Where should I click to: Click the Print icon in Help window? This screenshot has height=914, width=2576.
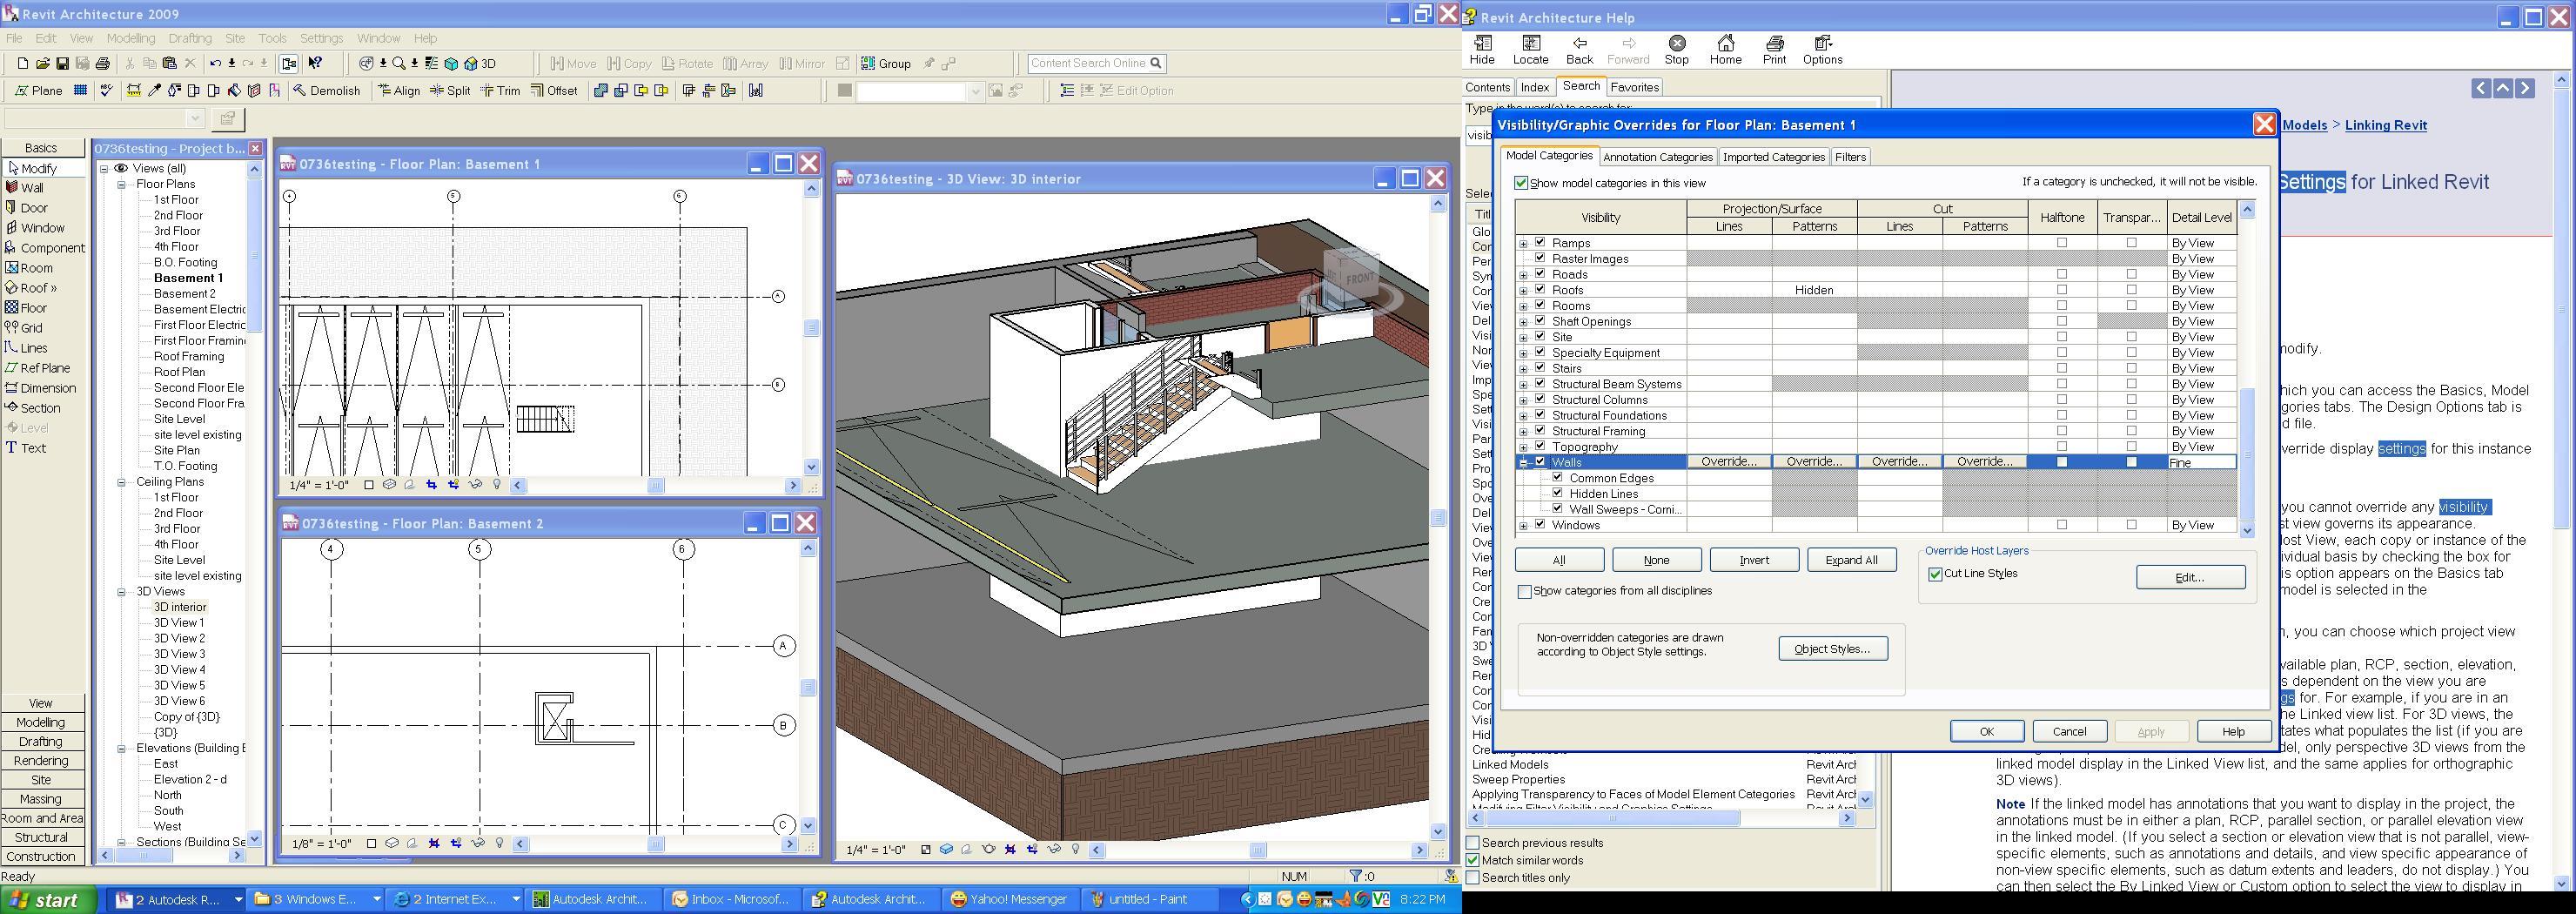(x=1774, y=49)
